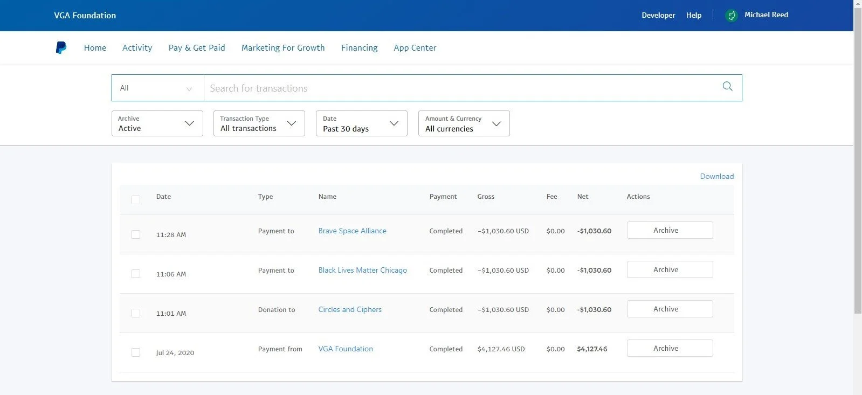
Task: Expand the Transaction Type filter dropdown
Action: pyautogui.click(x=259, y=123)
